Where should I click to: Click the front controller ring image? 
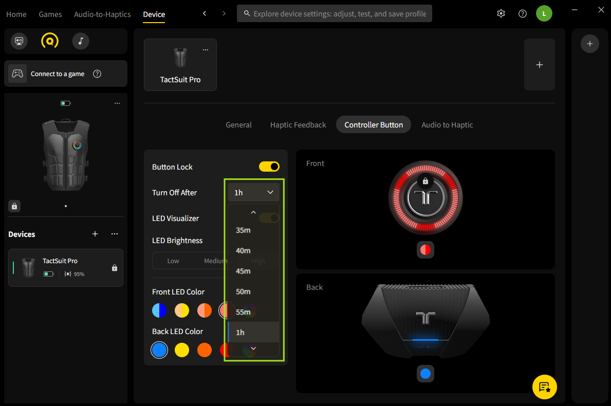pos(425,197)
